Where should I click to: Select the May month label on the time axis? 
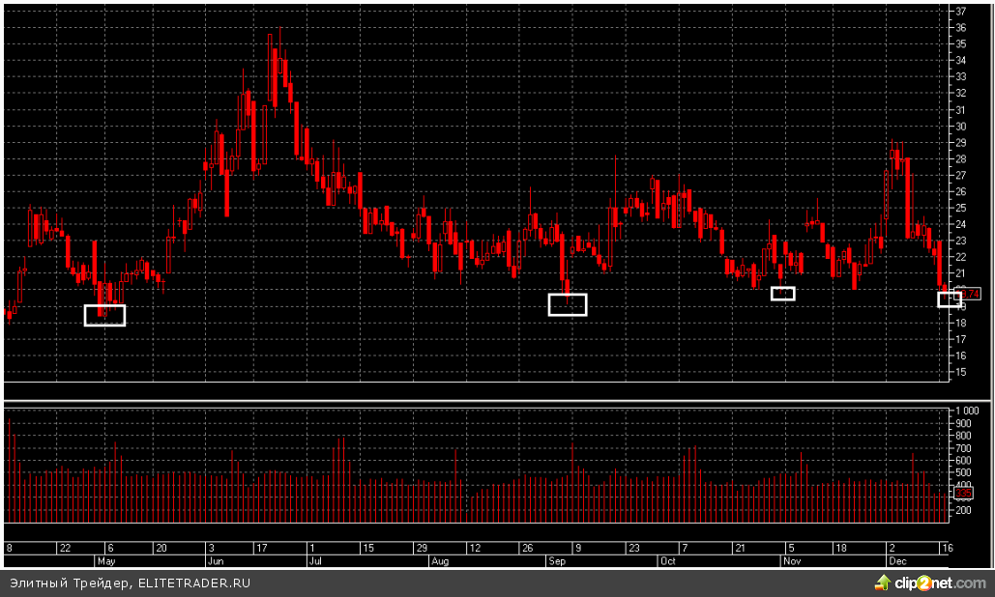tap(106, 560)
